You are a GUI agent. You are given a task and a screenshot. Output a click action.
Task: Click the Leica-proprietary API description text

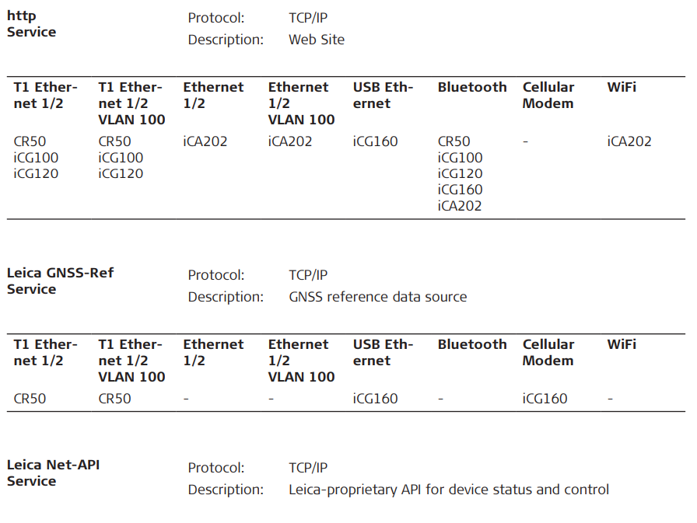(x=448, y=490)
